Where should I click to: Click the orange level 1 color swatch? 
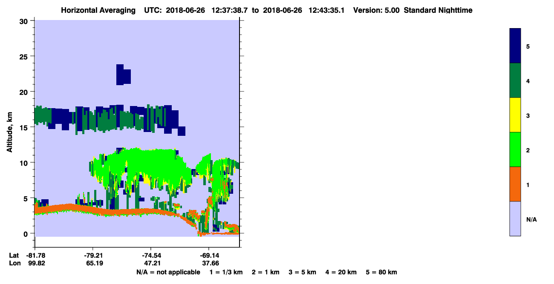[515, 184]
